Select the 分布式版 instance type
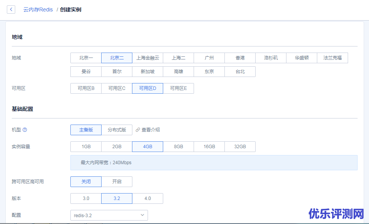The width and height of the screenshot is (369, 224). pyautogui.click(x=117, y=130)
